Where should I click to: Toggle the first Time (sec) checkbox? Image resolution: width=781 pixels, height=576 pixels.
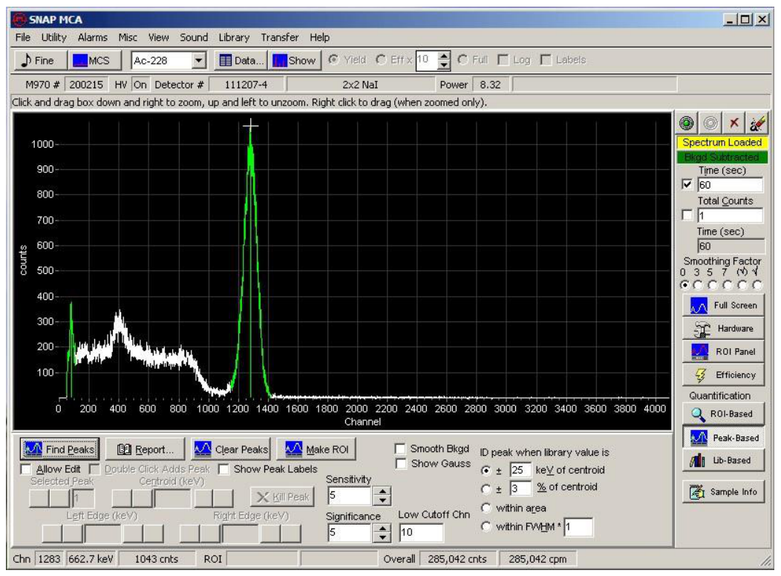pyautogui.click(x=687, y=185)
